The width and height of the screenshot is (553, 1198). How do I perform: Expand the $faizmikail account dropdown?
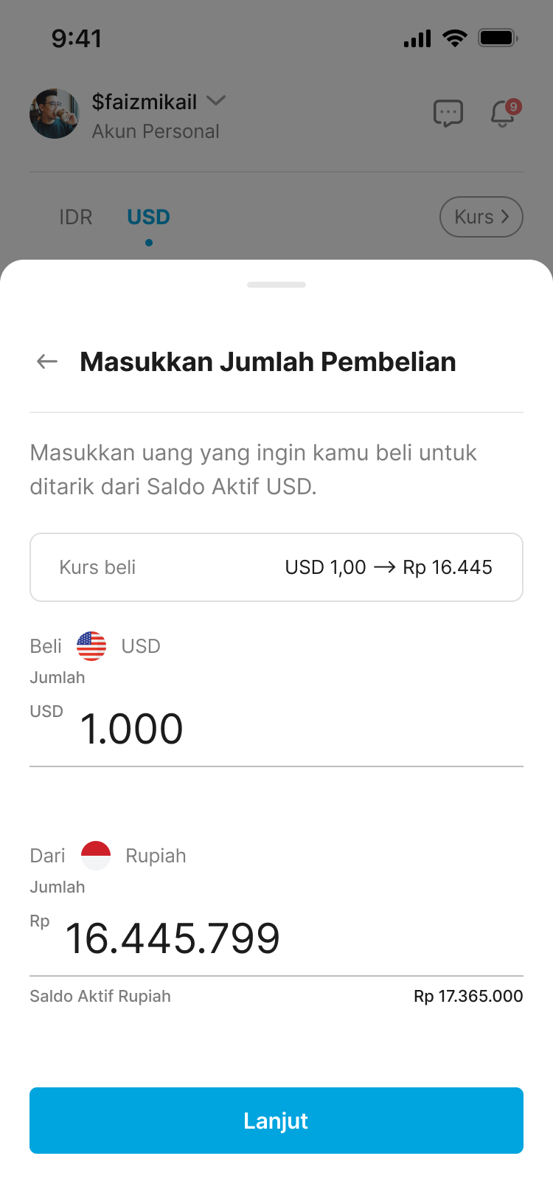216,100
